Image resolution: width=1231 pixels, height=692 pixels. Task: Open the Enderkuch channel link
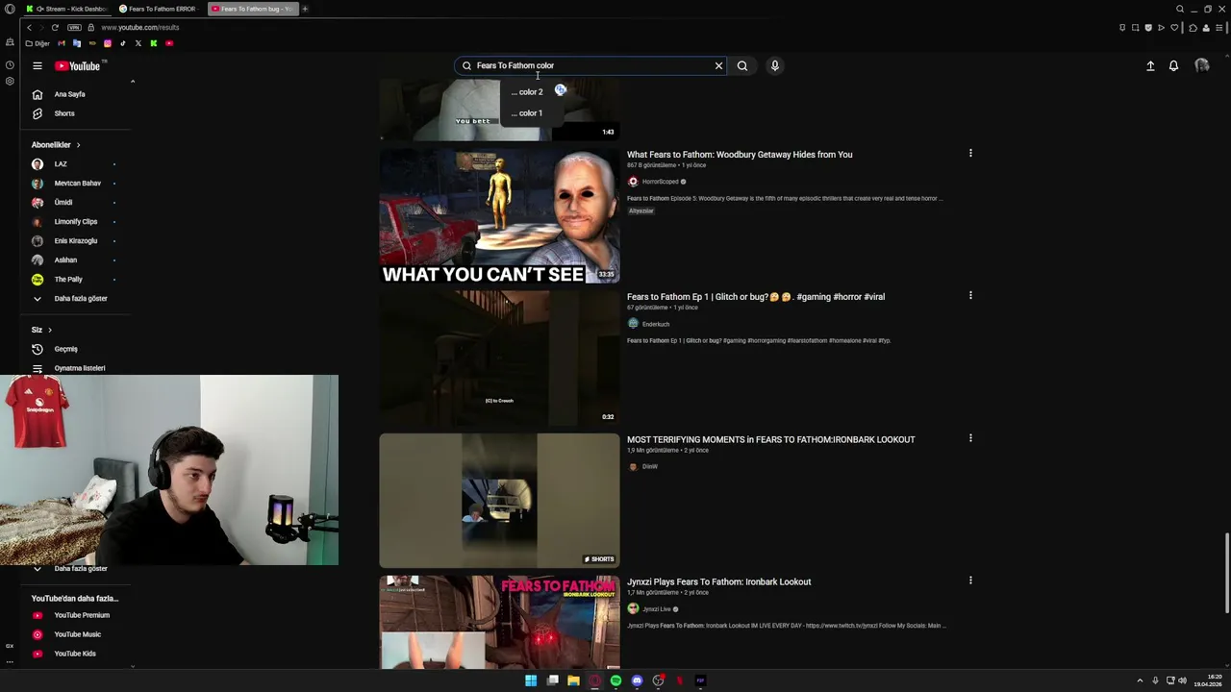(x=656, y=324)
